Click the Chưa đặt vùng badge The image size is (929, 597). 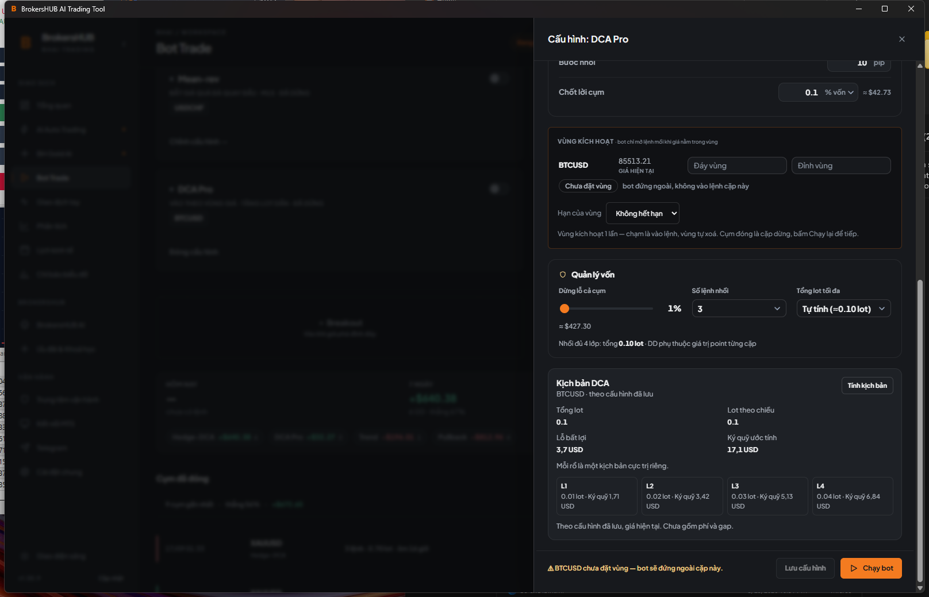coord(588,186)
